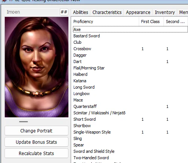The width and height of the screenshot is (188, 163).
Task: Select the Mace proficiency row
Action: click(130, 100)
